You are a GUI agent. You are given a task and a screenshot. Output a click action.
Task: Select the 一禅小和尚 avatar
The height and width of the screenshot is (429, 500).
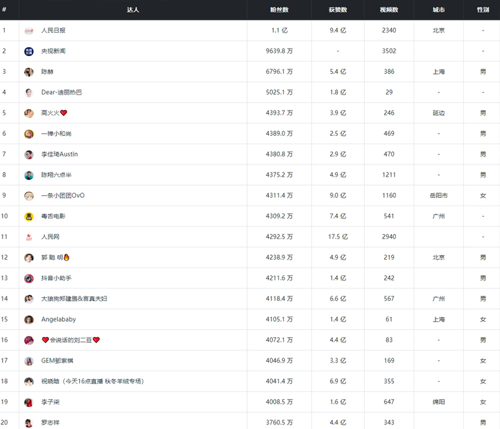click(29, 134)
